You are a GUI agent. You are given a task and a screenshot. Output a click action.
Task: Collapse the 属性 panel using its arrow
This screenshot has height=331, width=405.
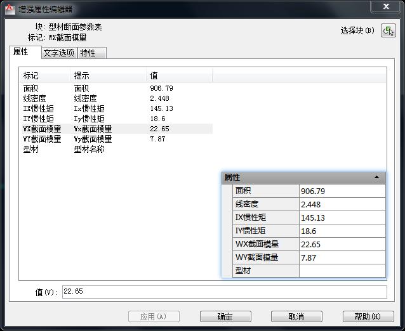[377, 178]
